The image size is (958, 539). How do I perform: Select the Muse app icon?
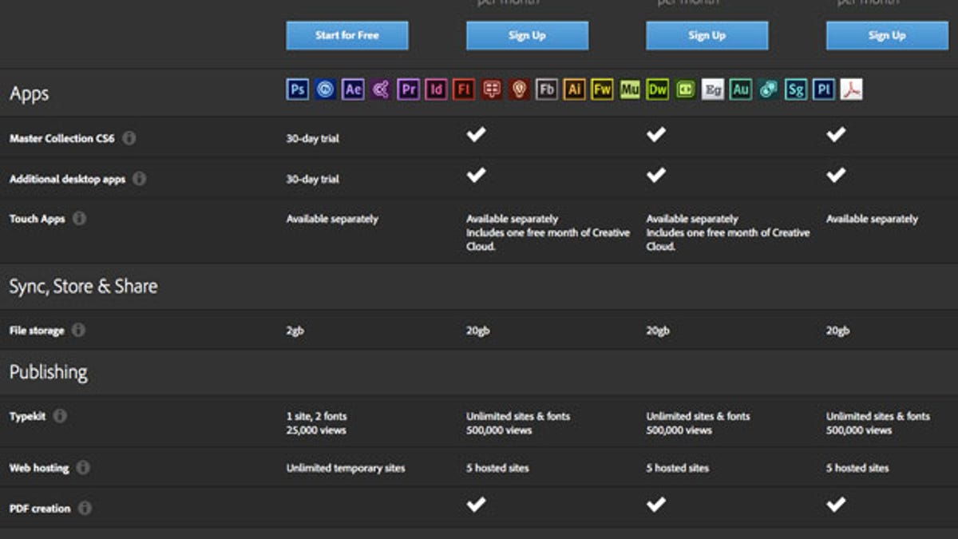[x=631, y=89]
